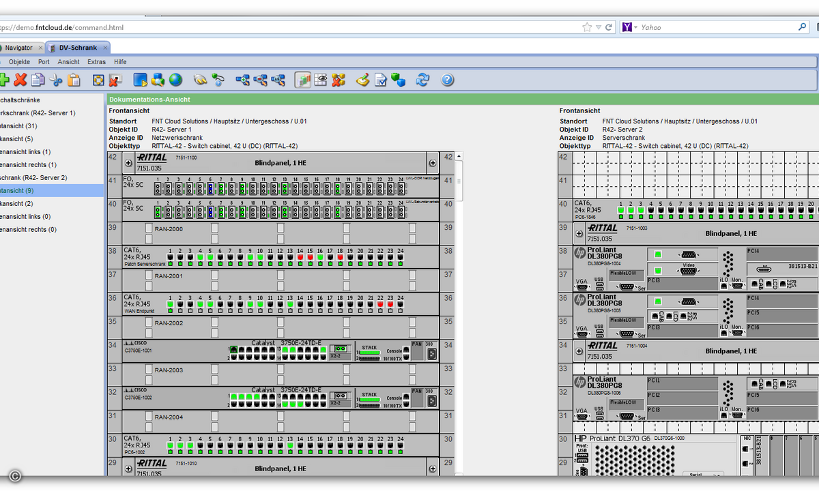Viewport: 819px width, 491px height.
Task: Click the green and blue cubes icon
Action: 399,80
